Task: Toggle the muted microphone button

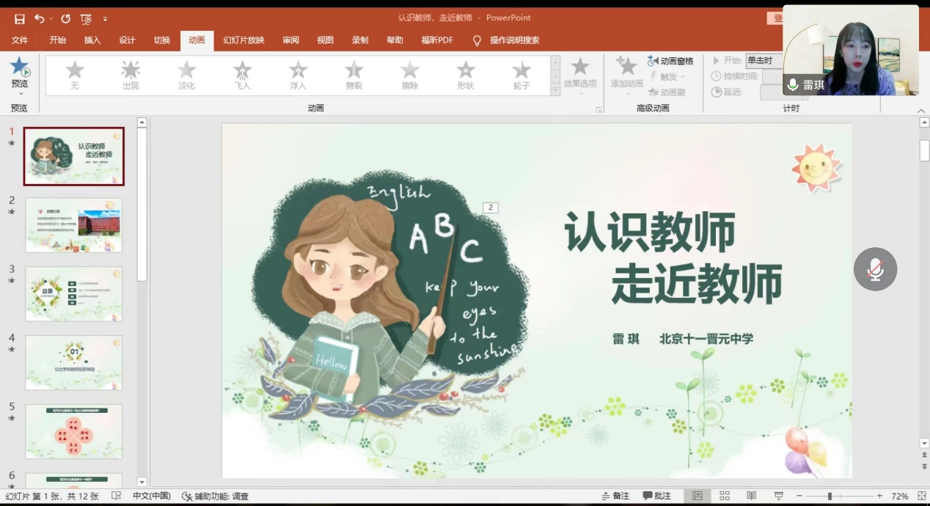Action: [x=875, y=269]
